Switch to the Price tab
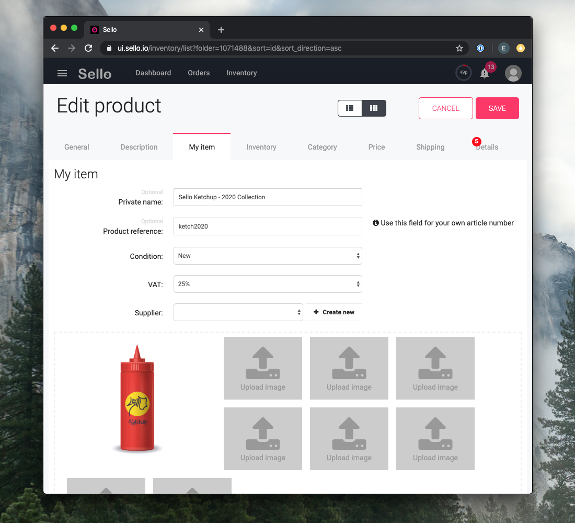 click(376, 147)
